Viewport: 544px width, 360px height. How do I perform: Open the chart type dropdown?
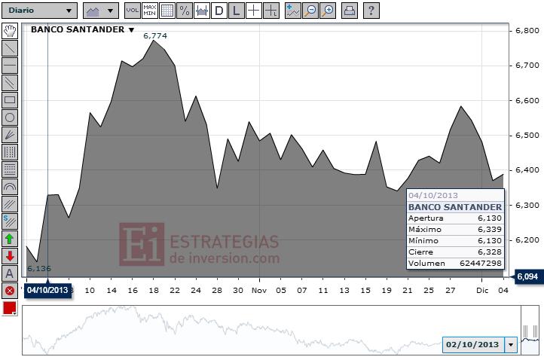tap(101, 11)
